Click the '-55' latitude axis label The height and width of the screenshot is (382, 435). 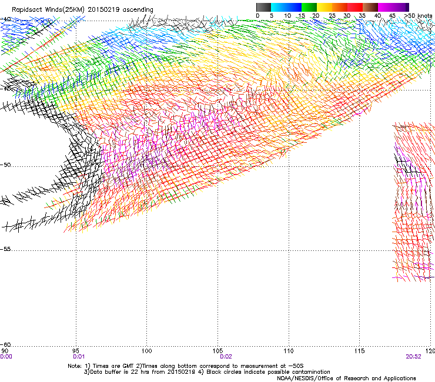click(x=5, y=249)
